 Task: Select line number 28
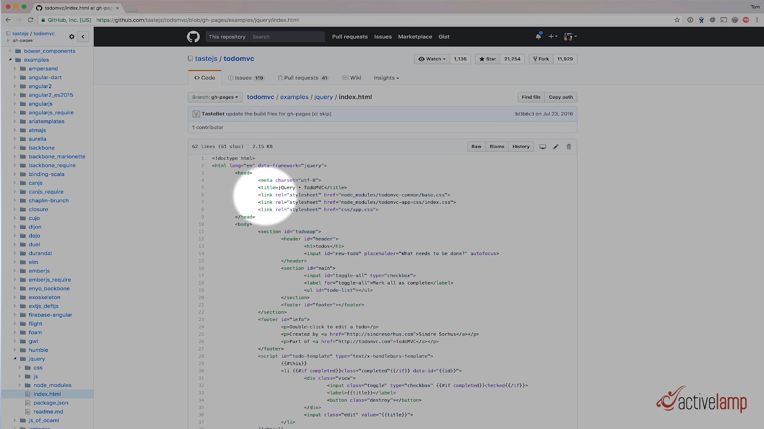[x=201, y=356]
